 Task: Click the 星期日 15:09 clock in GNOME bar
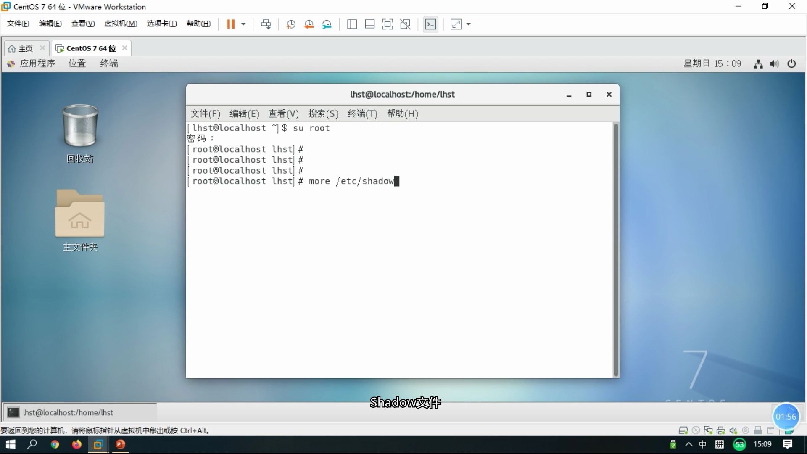712,63
